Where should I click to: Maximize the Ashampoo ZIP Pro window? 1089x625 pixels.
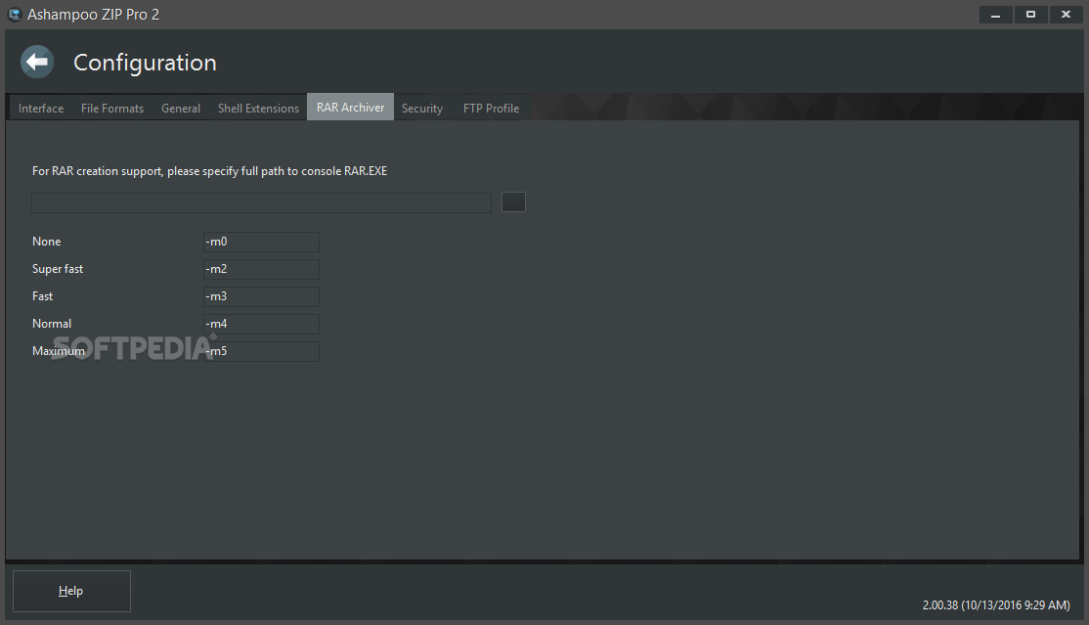click(1030, 15)
